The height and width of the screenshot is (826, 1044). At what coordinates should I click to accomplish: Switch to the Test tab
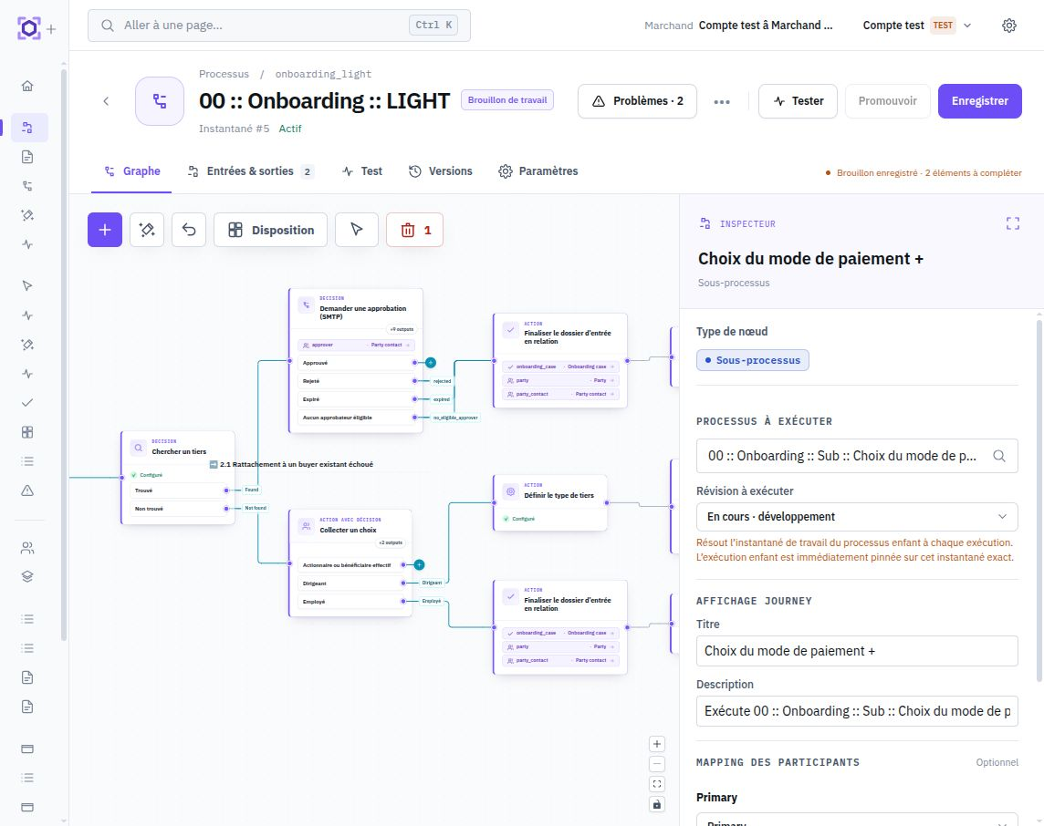(x=362, y=171)
